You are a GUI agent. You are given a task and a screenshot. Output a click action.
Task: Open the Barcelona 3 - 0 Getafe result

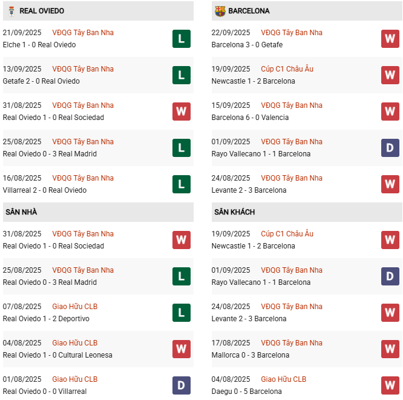[247, 45]
